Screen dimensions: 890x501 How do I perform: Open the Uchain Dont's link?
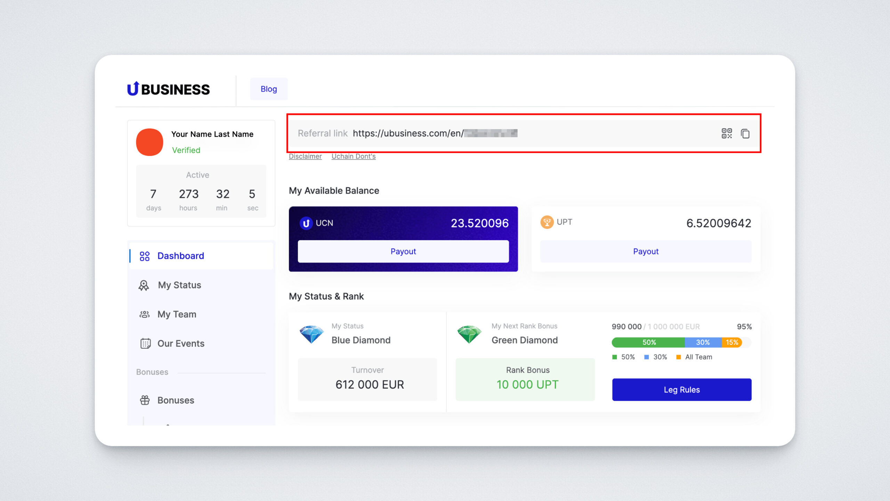(x=353, y=157)
